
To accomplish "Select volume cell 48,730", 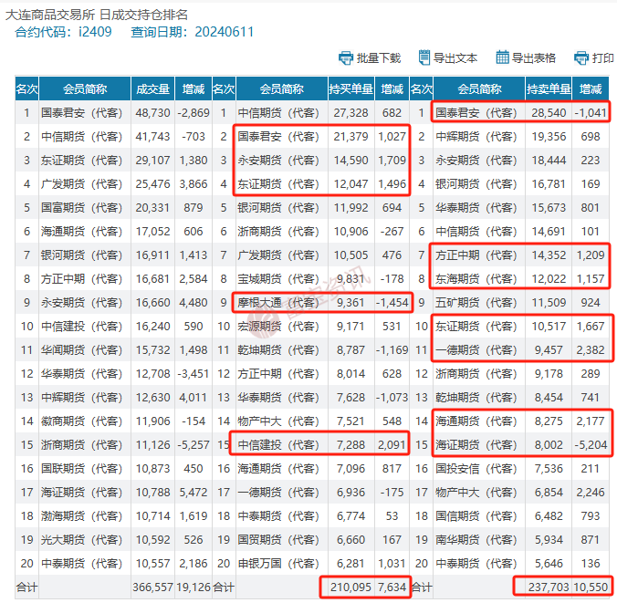I will (x=152, y=113).
